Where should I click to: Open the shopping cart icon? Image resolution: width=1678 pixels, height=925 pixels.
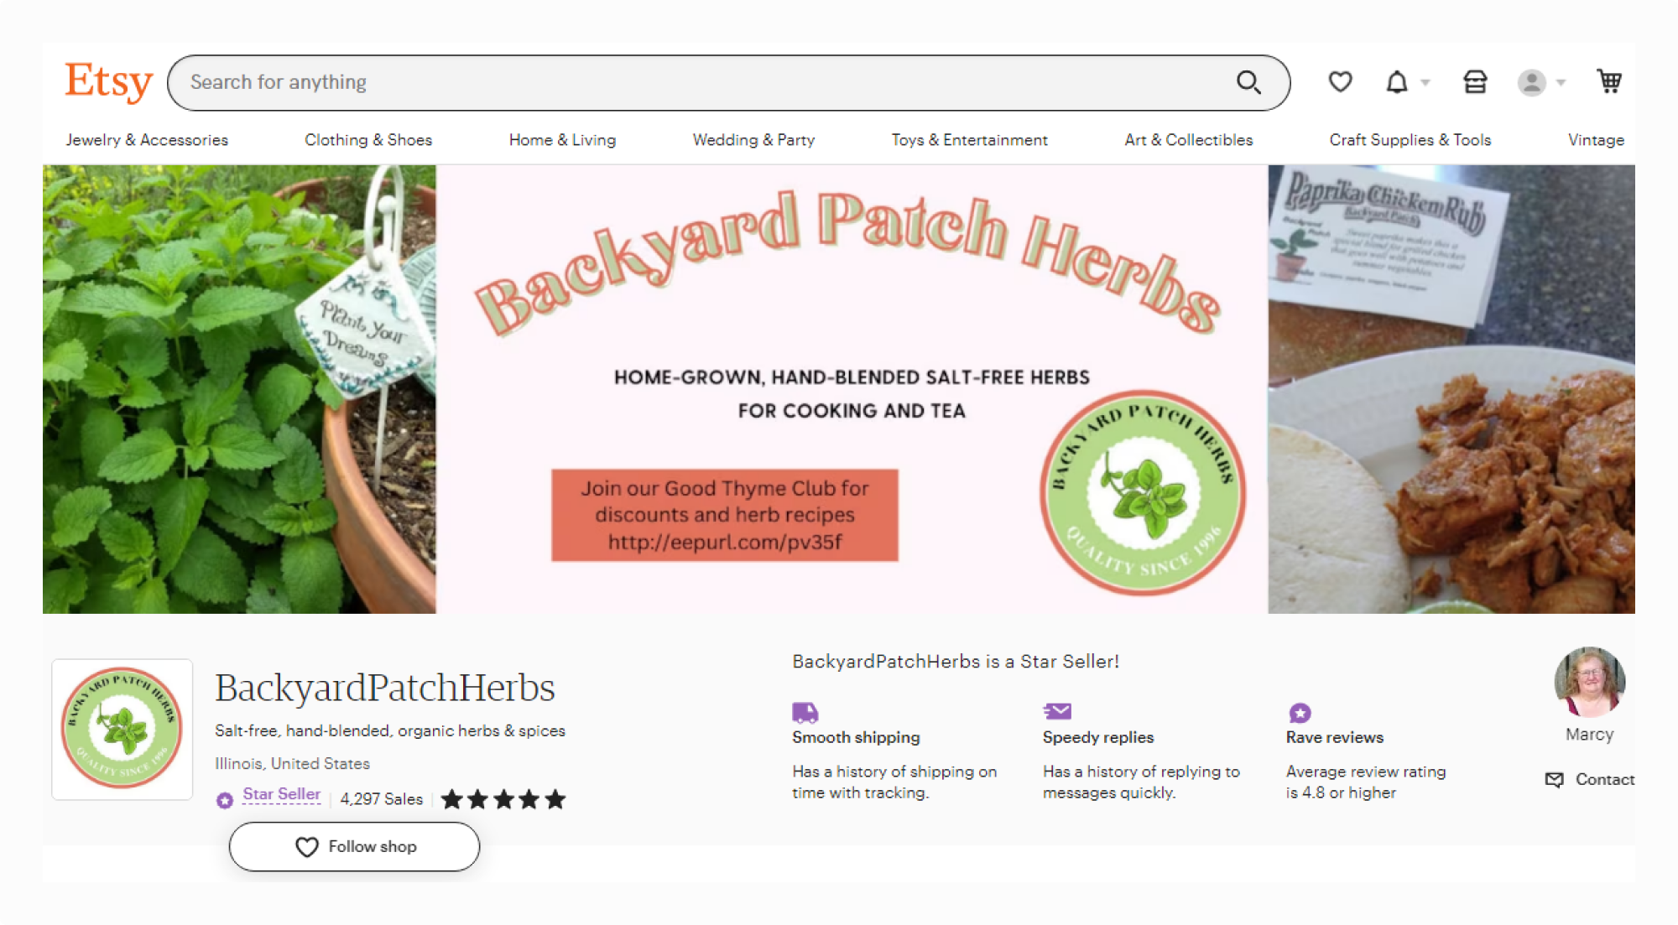pos(1608,81)
